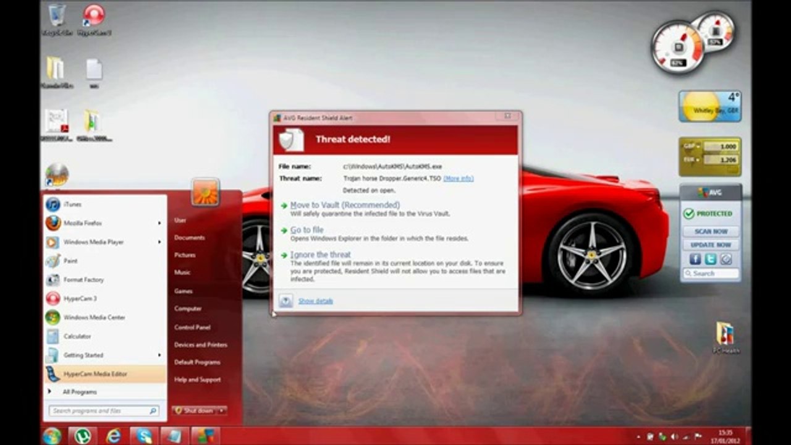This screenshot has height=445, width=791.
Task: Click the taskbar clock showing 15:35
Action: (725, 436)
